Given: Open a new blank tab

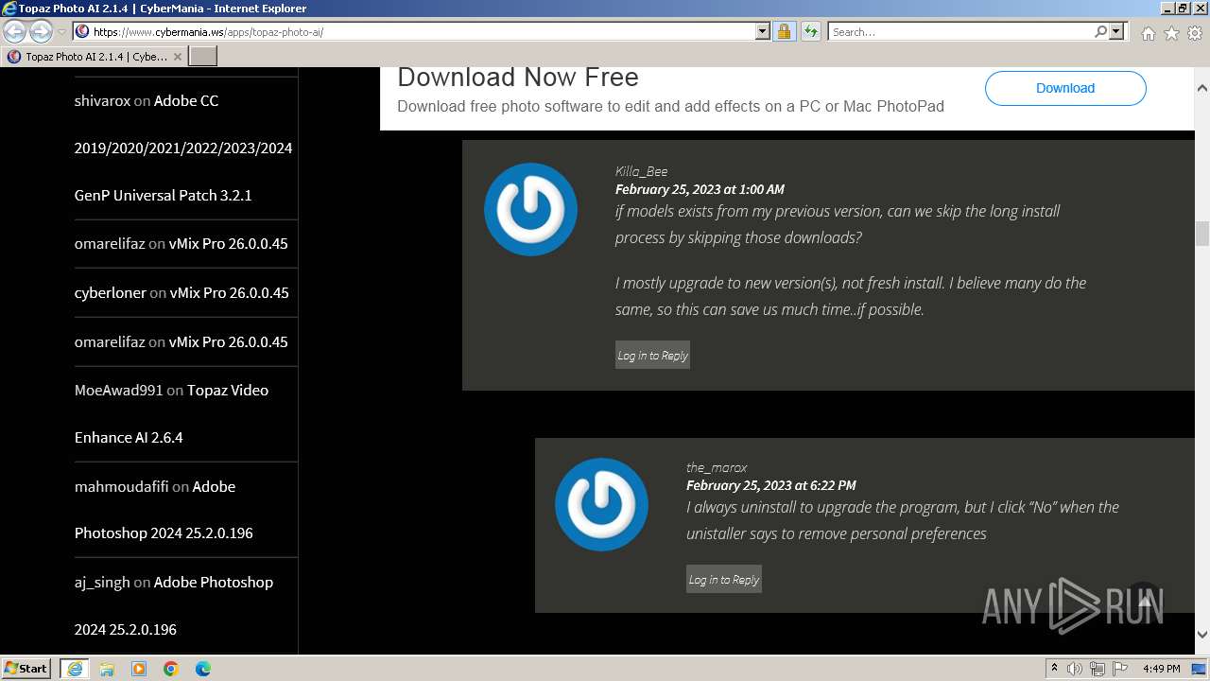Looking at the screenshot, I should pos(203,57).
